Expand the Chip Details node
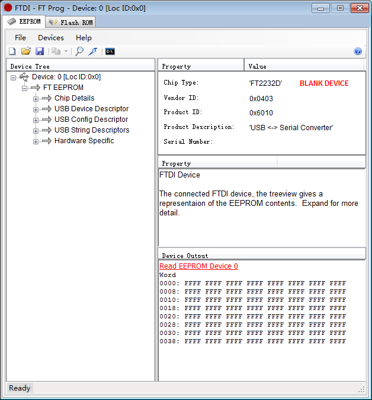This screenshot has height=400, width=372. click(x=36, y=99)
